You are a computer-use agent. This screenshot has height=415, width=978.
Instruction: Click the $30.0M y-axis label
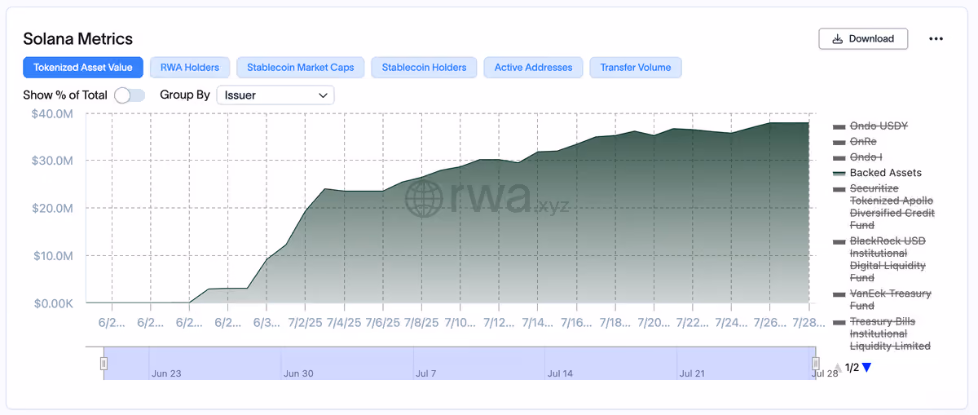[x=51, y=161]
